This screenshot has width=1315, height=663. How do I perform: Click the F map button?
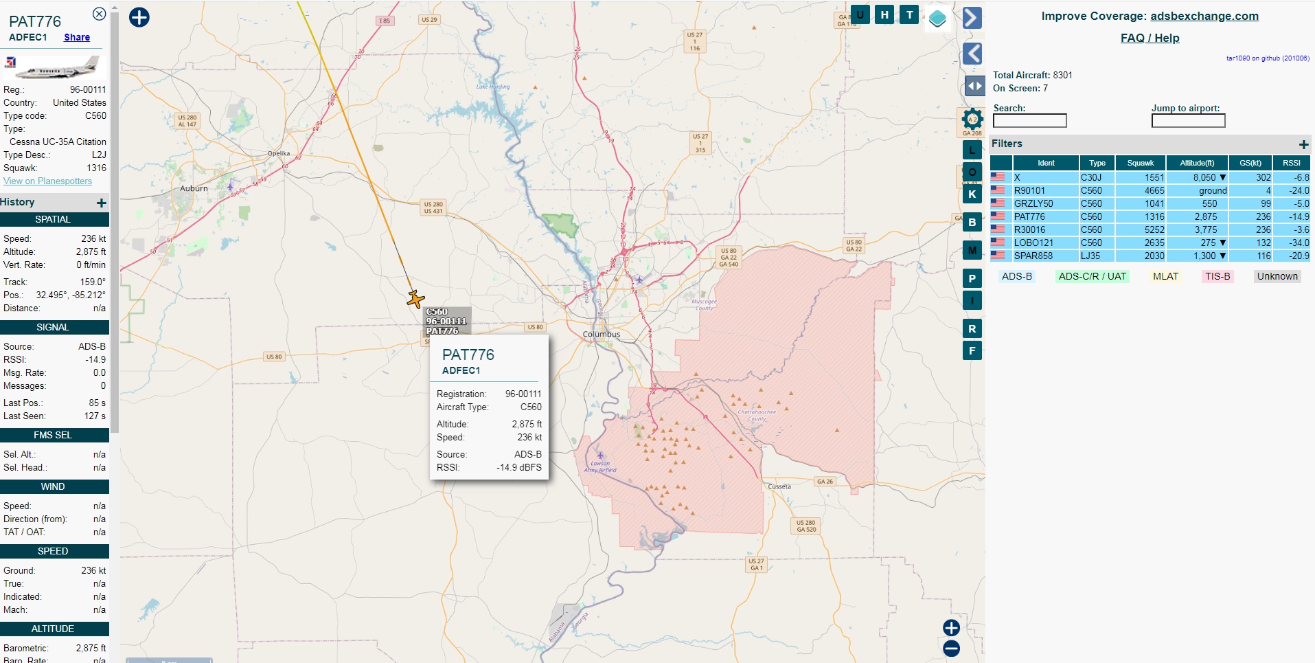click(972, 351)
